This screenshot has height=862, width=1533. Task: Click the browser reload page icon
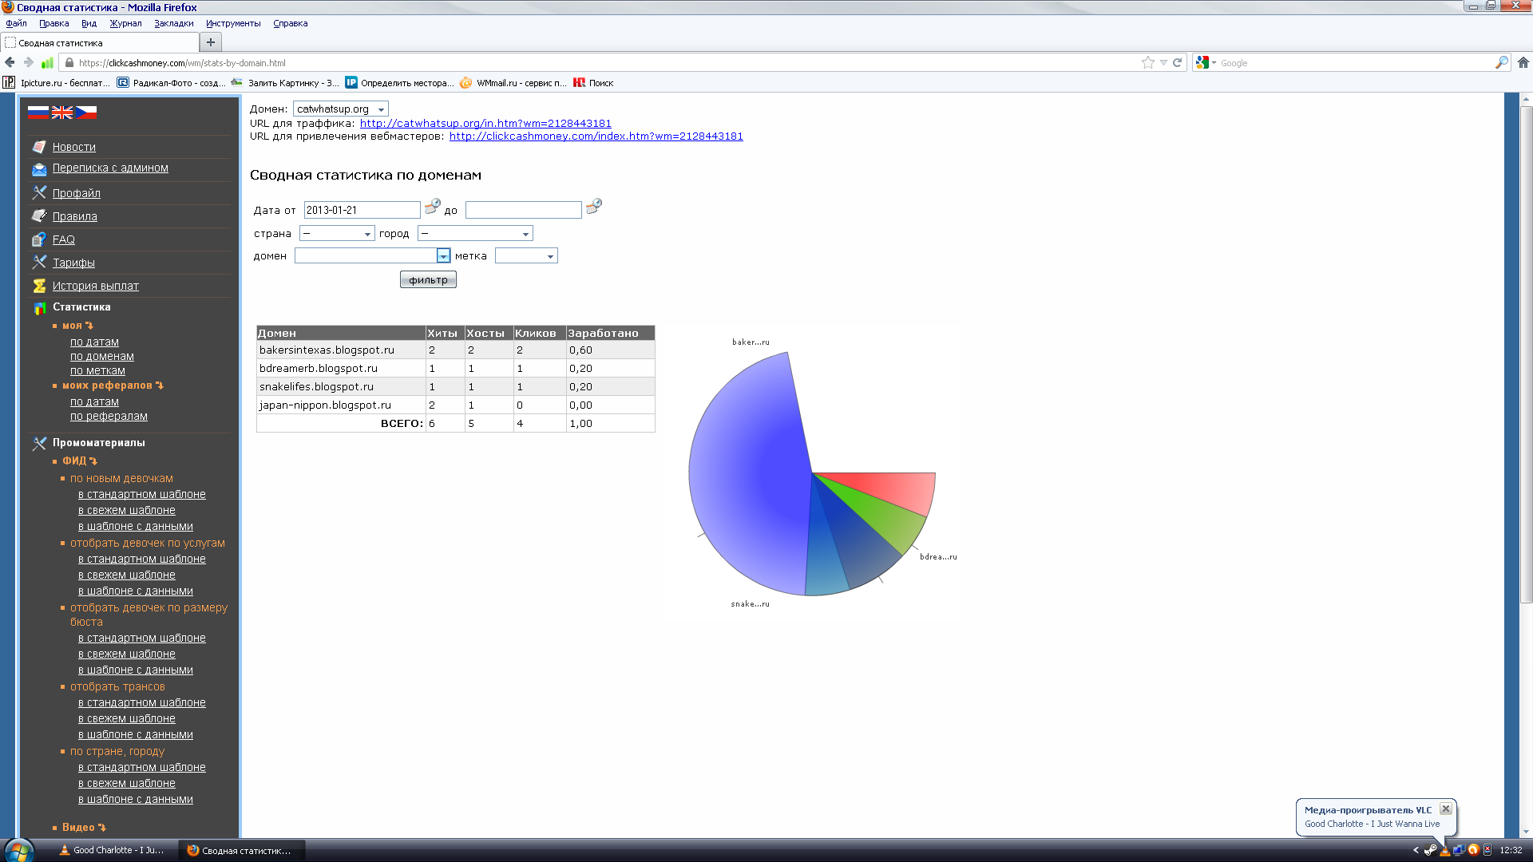tap(1177, 63)
